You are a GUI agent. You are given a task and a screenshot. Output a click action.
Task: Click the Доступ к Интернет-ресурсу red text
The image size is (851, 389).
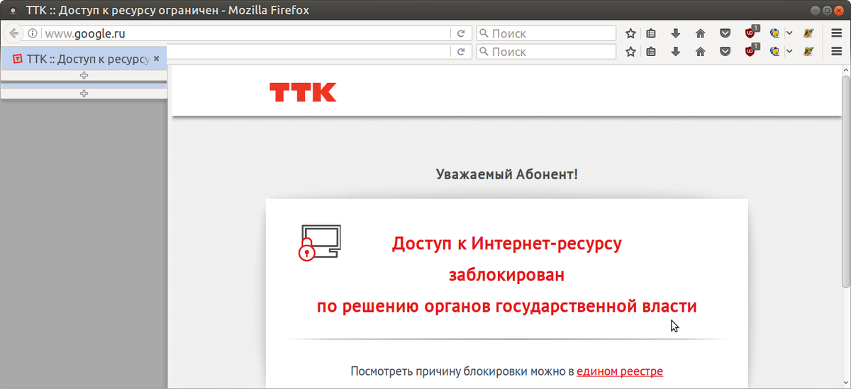pyautogui.click(x=507, y=244)
